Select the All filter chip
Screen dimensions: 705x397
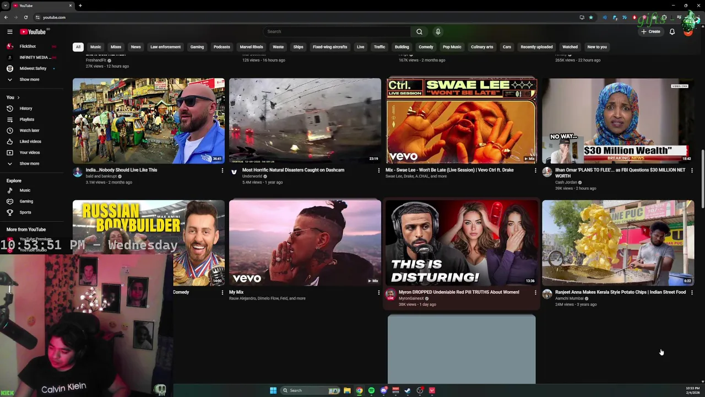click(78, 47)
